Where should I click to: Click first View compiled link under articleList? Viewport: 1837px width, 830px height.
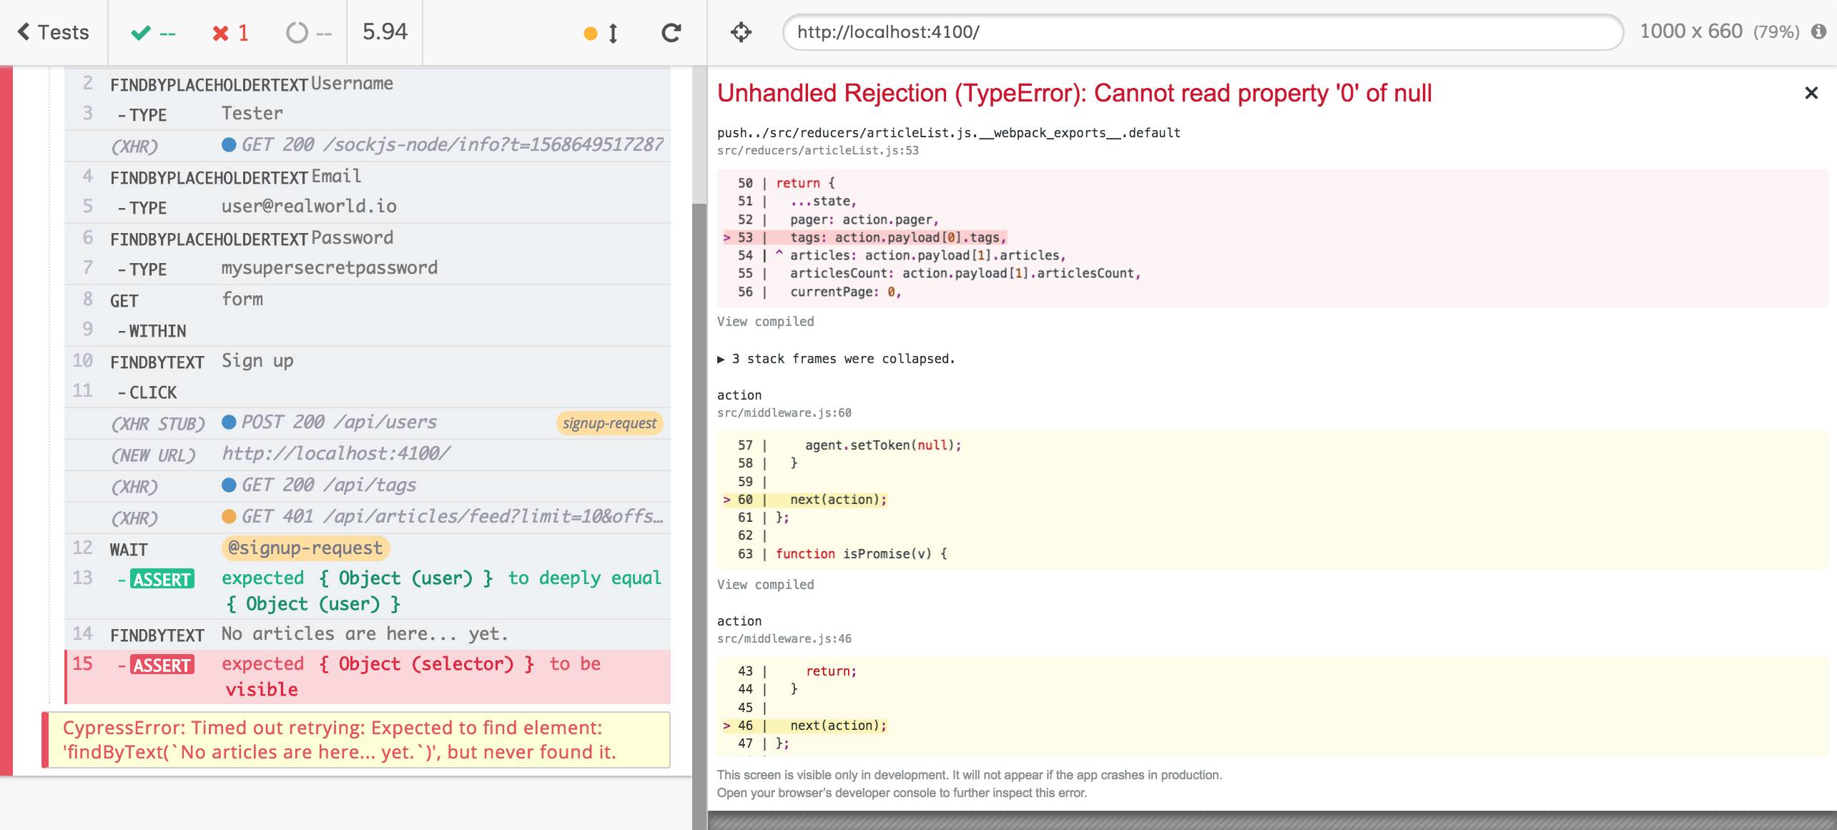click(765, 322)
